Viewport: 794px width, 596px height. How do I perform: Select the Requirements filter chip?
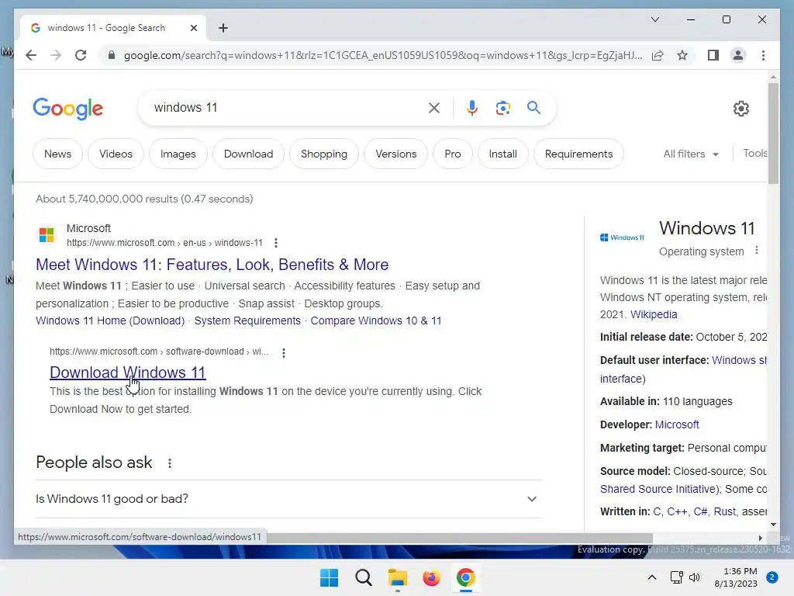click(578, 154)
